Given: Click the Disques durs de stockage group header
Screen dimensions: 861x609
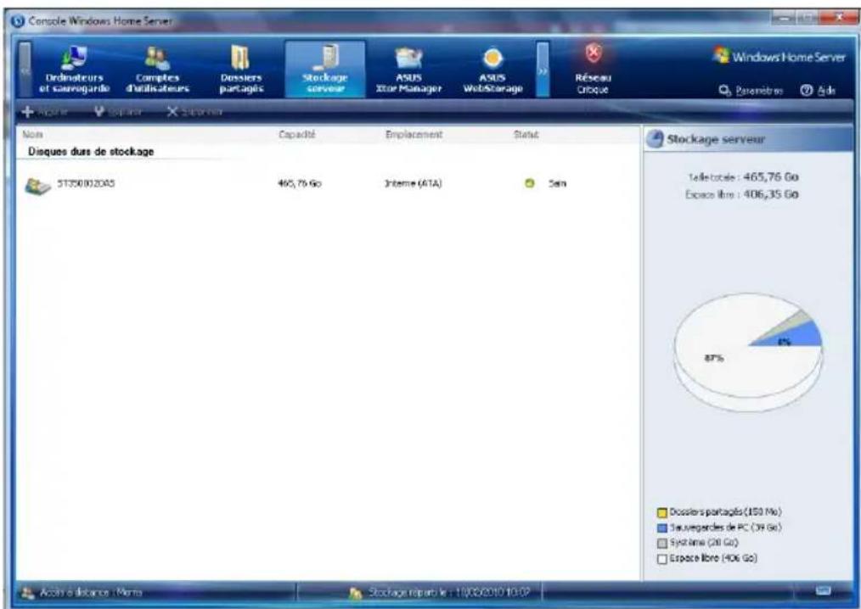Looking at the screenshot, I should [x=91, y=152].
